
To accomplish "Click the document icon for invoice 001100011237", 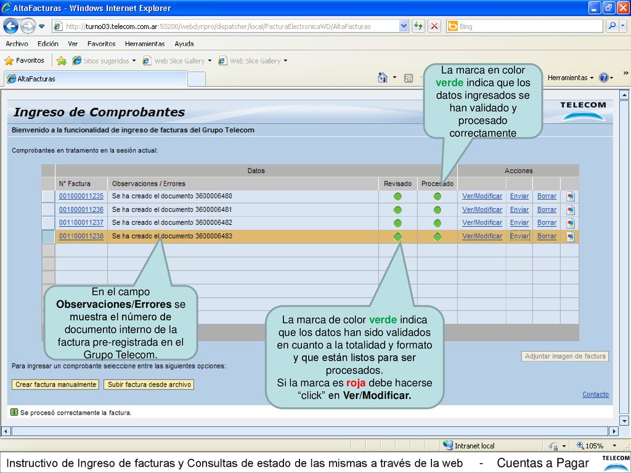I will coord(571,223).
